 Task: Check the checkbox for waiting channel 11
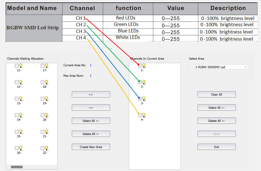pyautogui.click(x=17, y=66)
